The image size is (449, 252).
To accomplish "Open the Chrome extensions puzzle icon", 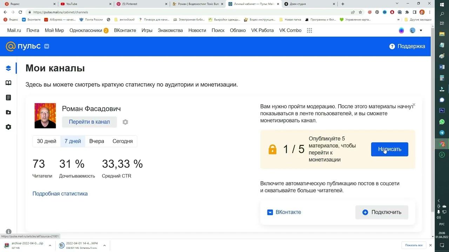I will click(x=407, y=12).
